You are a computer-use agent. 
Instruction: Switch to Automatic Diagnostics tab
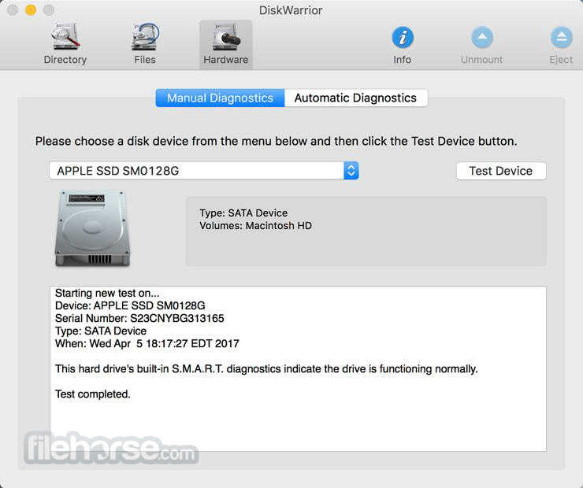[356, 98]
